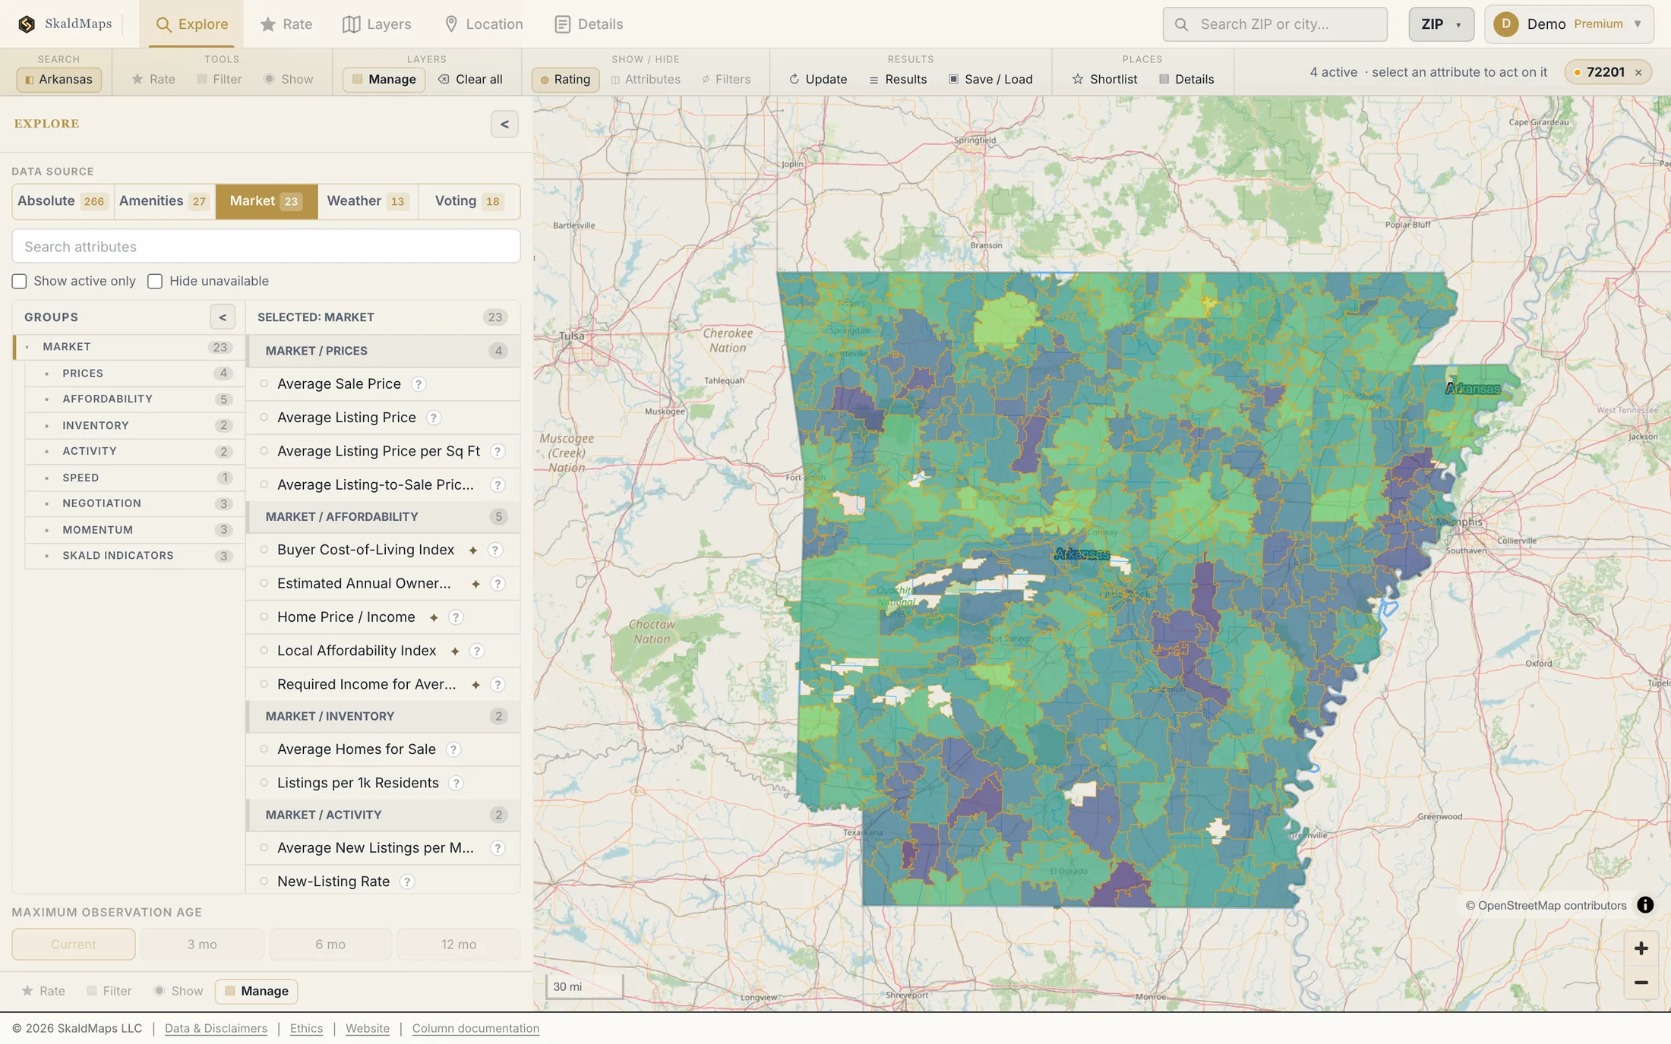
Task: Click the help icon beside Home Price / Income
Action: (456, 617)
